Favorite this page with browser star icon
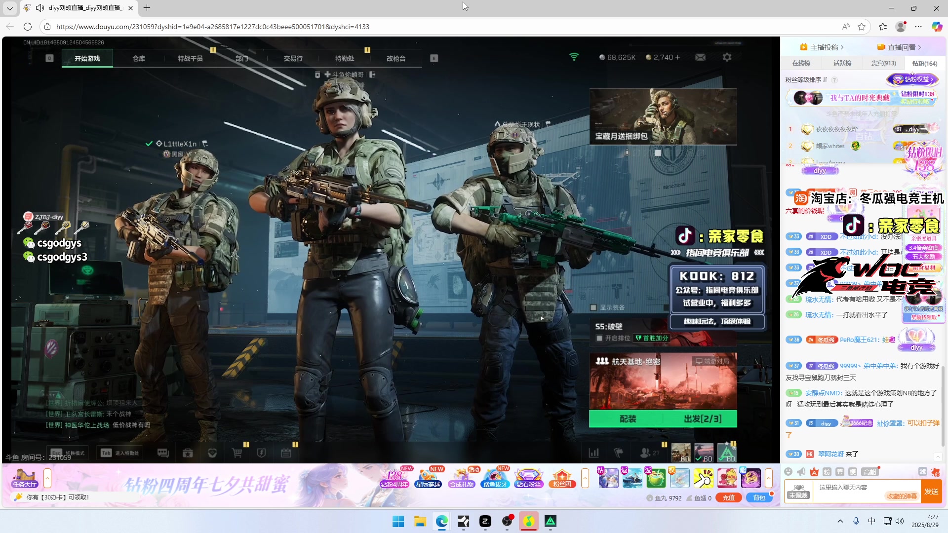Viewport: 948px width, 533px height. (862, 27)
